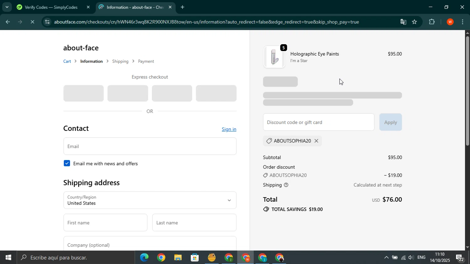The height and width of the screenshot is (264, 470).
Task: Click the page's vertical scrollbar thumb
Action: coord(467,91)
